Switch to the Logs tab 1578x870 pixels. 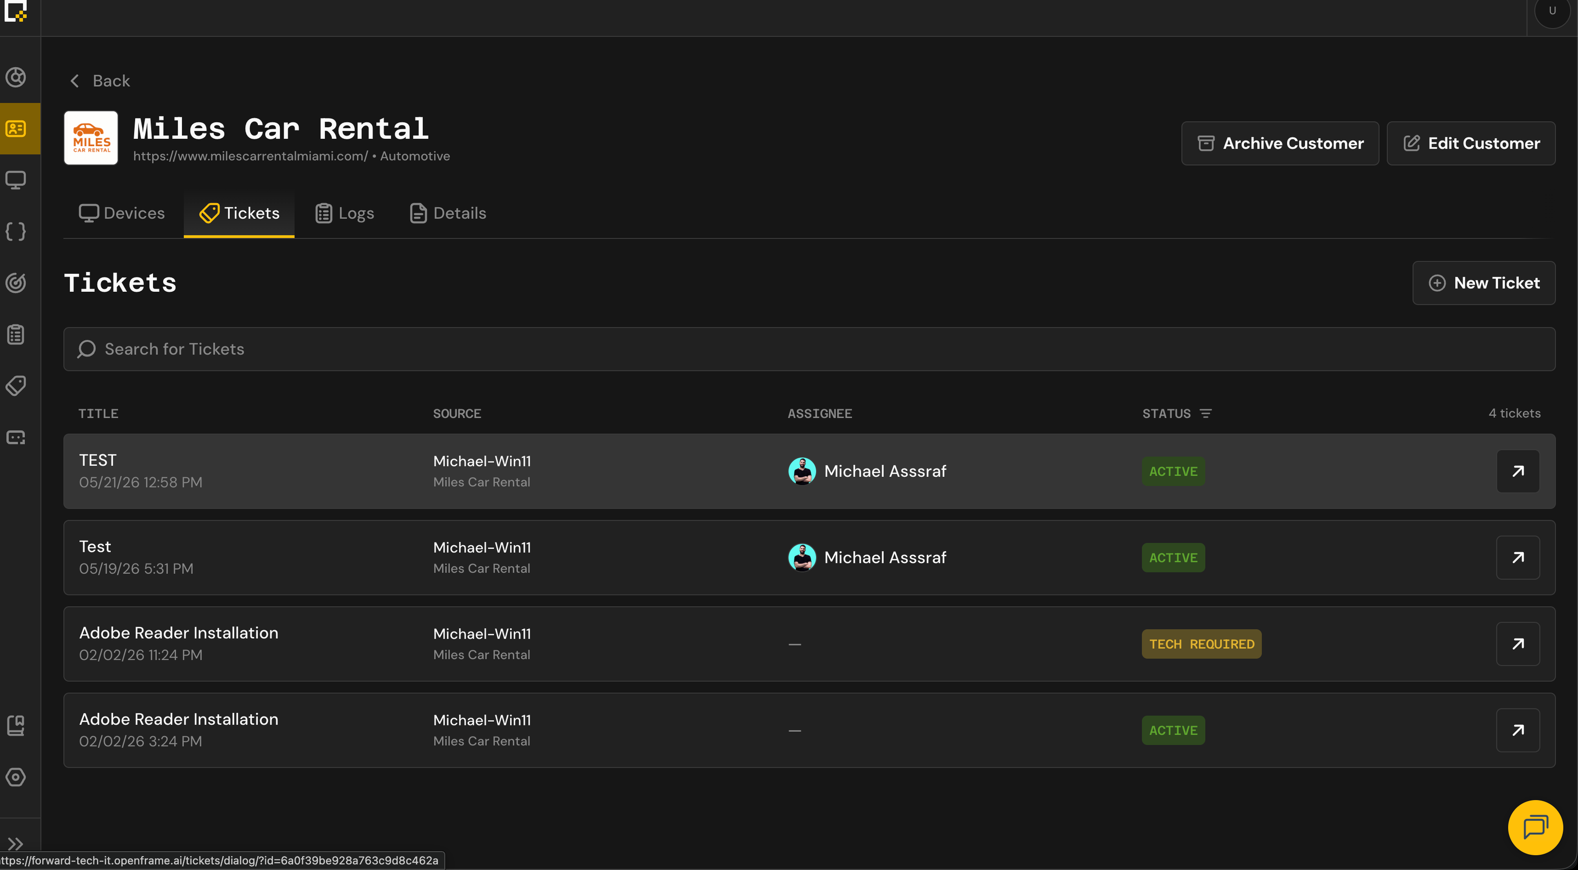click(345, 213)
